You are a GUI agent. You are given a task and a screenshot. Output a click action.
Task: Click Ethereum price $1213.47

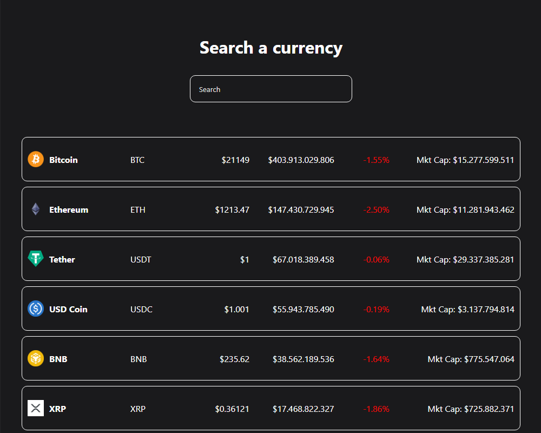coord(232,209)
